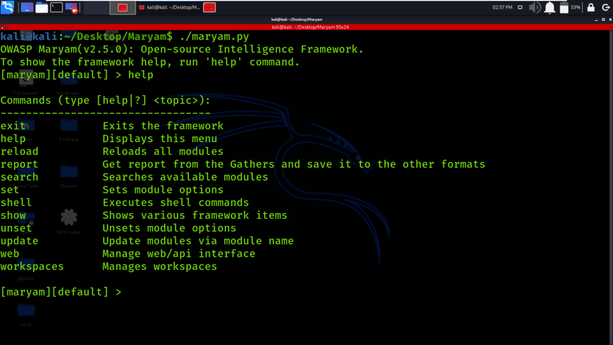
Task: Click 'Get report from the Gathers' description
Action: [x=294, y=164]
